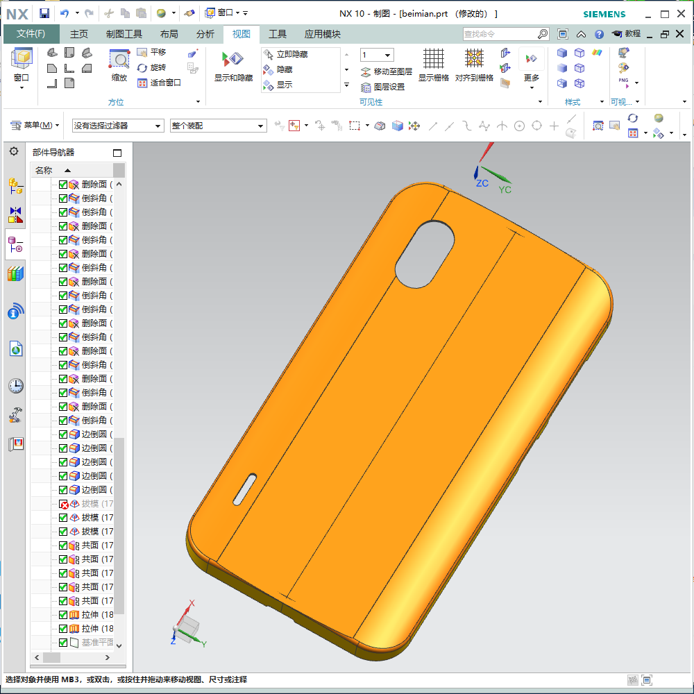Click Show Grid (显示栅格) icon
Image resolution: width=694 pixels, height=694 pixels.
[x=433, y=65]
